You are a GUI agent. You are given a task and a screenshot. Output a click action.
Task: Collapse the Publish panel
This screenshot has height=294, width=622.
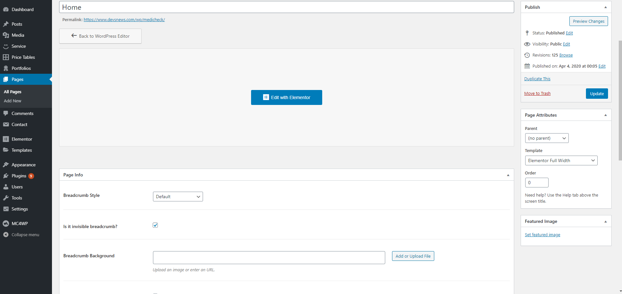click(x=605, y=7)
